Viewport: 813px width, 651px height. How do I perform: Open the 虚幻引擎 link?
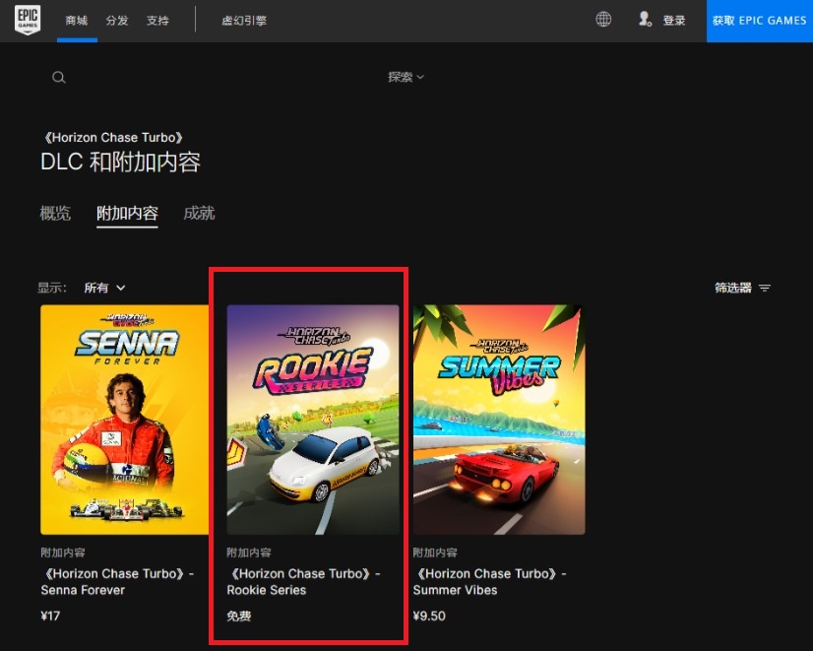tap(244, 21)
